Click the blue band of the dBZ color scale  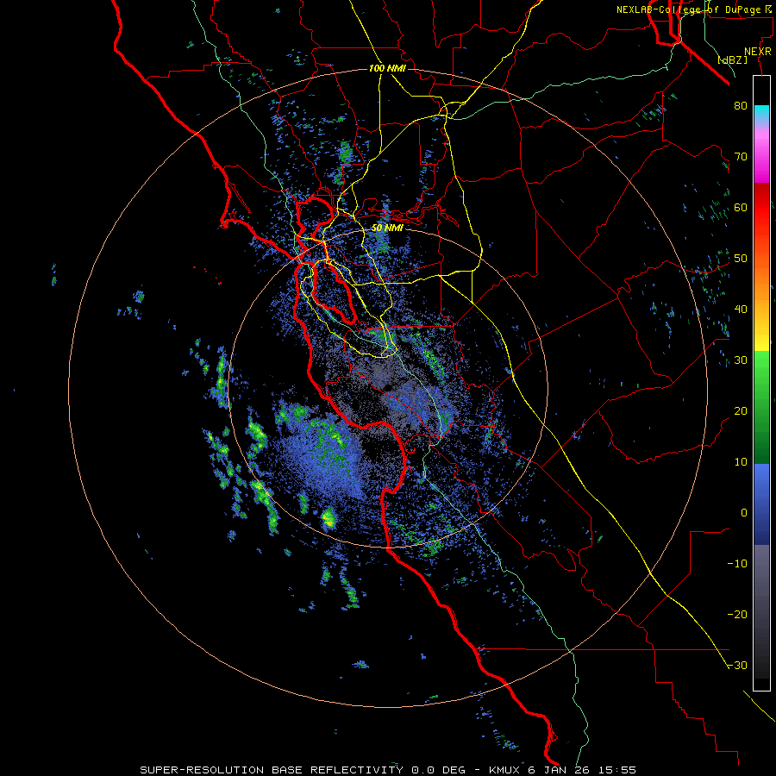[761, 504]
